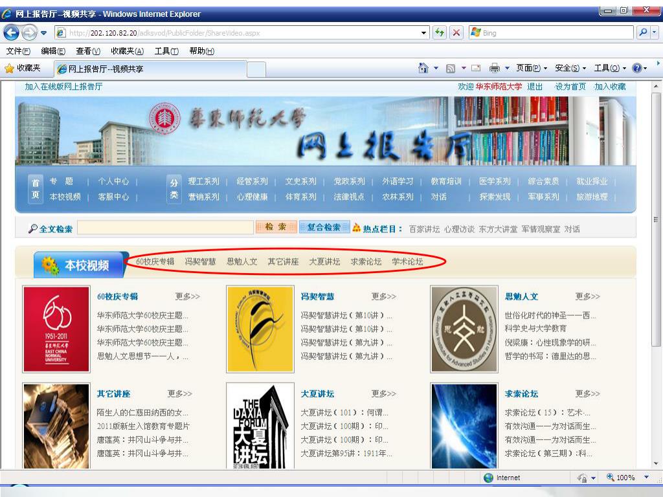This screenshot has width=663, height=497.
Task: Open recent pages dropdown beside Forward button
Action: pyautogui.click(x=43, y=33)
